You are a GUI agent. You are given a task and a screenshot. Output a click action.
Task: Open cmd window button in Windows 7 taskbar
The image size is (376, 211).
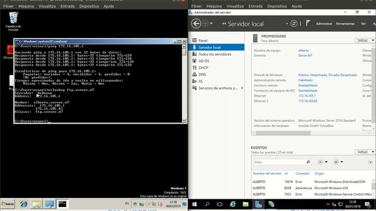62,204
